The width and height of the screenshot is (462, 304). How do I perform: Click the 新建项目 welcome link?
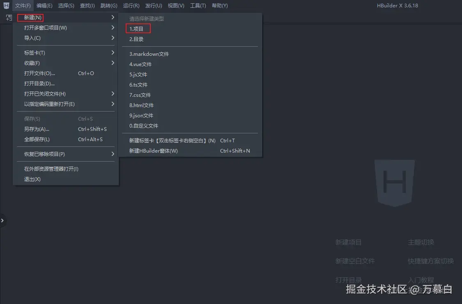348,242
